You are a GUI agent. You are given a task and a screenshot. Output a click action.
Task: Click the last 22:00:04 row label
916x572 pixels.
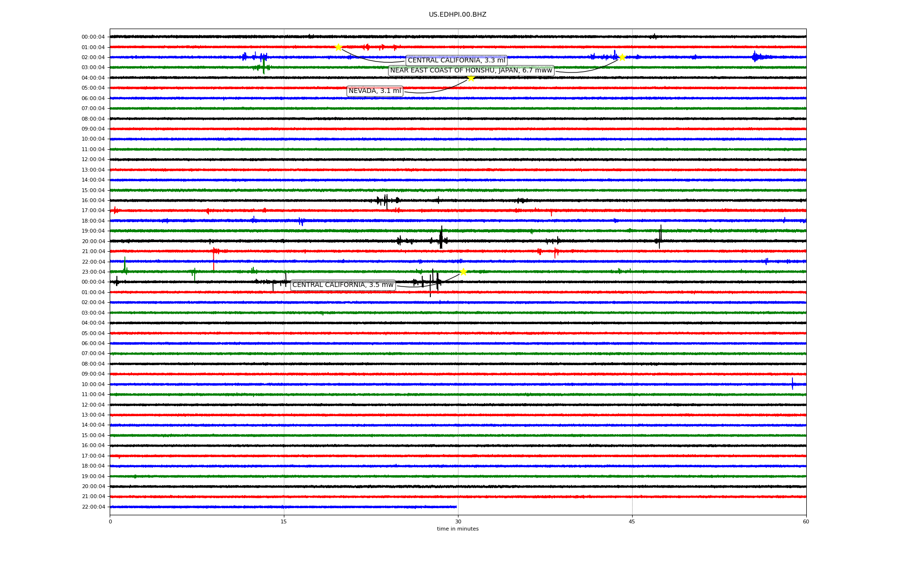[x=93, y=507]
